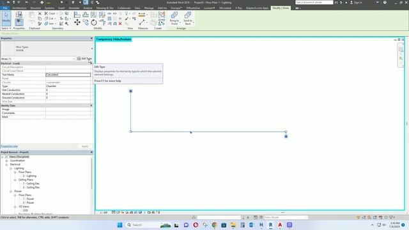The image size is (409, 230).
Task: Click the Comments value field
Action: point(68,113)
